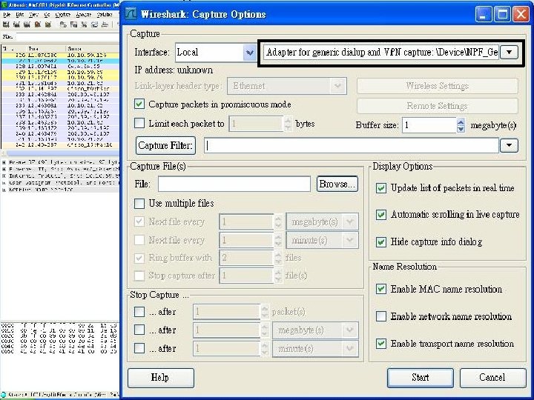
Task: Select packet 226 row in packet list
Action: (x=60, y=55)
